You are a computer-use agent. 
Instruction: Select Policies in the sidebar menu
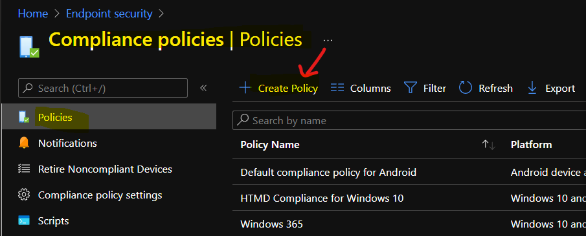tap(109, 117)
